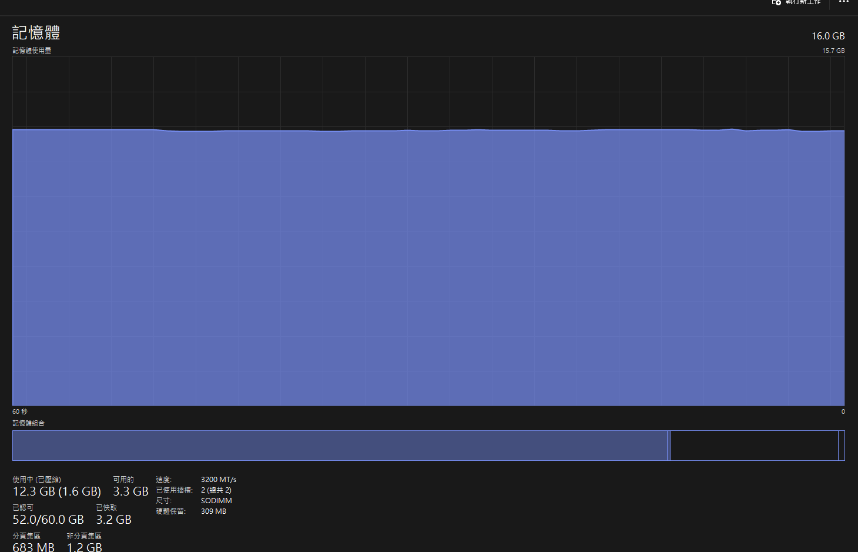This screenshot has width=858, height=552.
Task: Select the in-use segment of memory composition bar
Action: [x=340, y=446]
